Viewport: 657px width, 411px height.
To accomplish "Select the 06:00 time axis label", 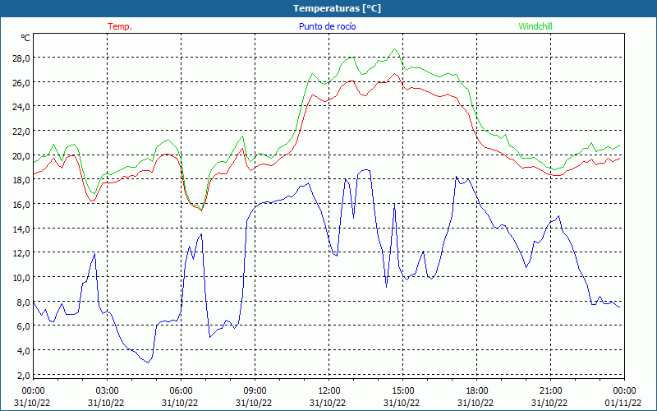I will tap(181, 390).
